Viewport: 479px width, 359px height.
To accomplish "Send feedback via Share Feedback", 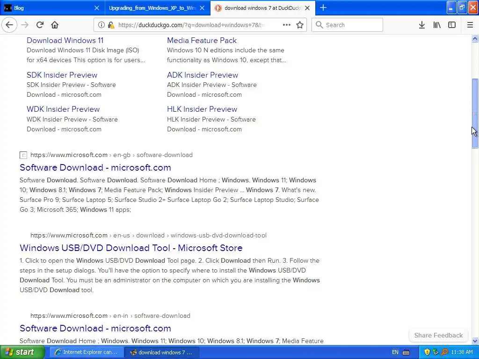I will pyautogui.click(x=438, y=335).
